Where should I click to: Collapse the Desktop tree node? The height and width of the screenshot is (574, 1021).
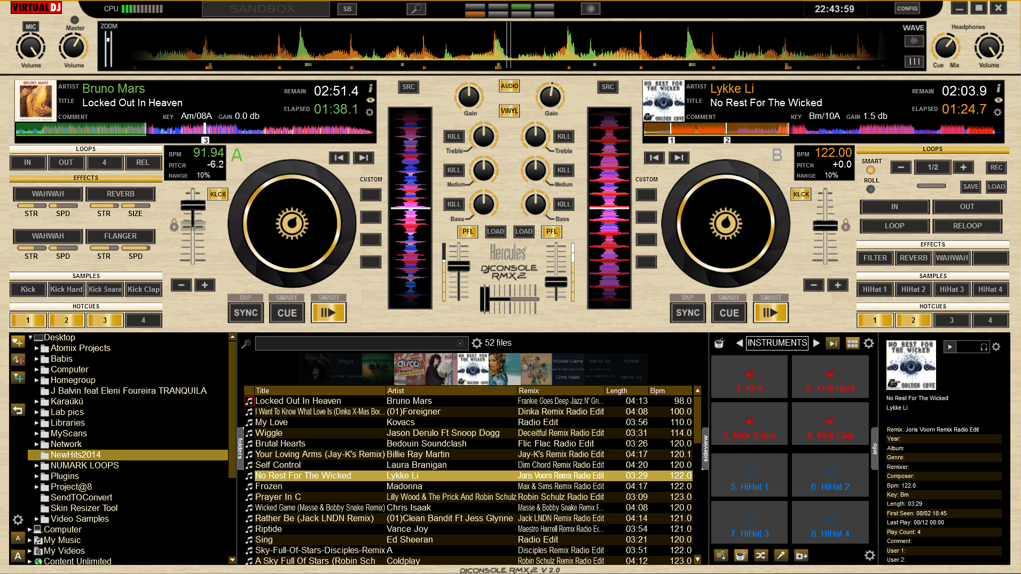[30, 338]
